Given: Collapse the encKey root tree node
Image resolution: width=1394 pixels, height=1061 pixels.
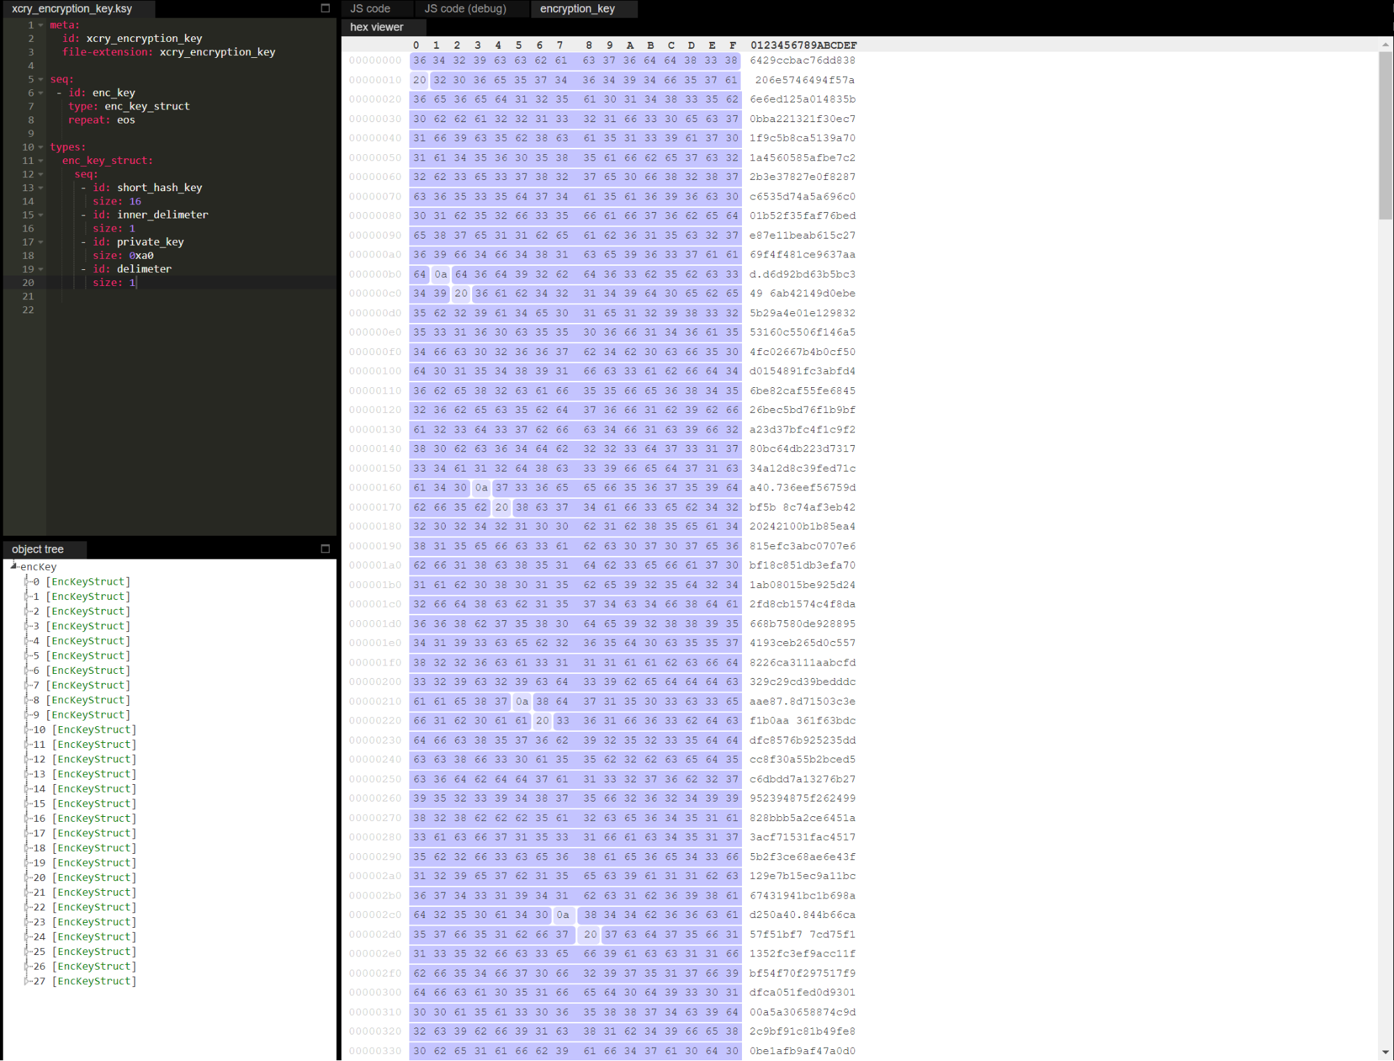Looking at the screenshot, I should point(13,566).
